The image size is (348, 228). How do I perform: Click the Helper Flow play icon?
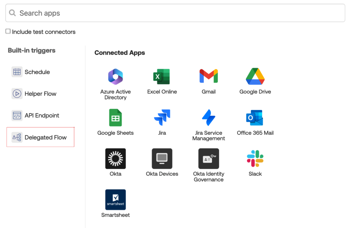(x=17, y=94)
